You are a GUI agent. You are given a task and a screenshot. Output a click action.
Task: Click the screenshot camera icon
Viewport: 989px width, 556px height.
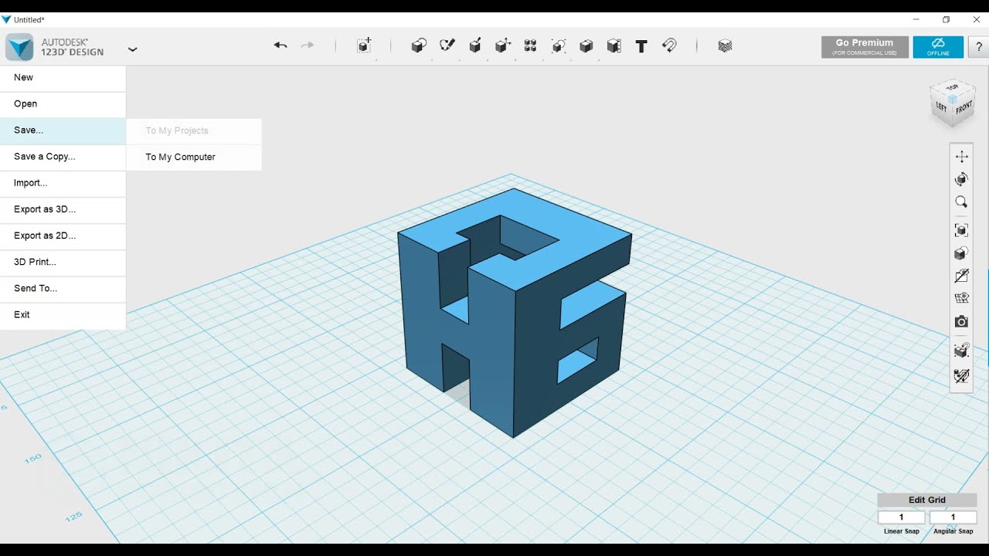tap(961, 321)
